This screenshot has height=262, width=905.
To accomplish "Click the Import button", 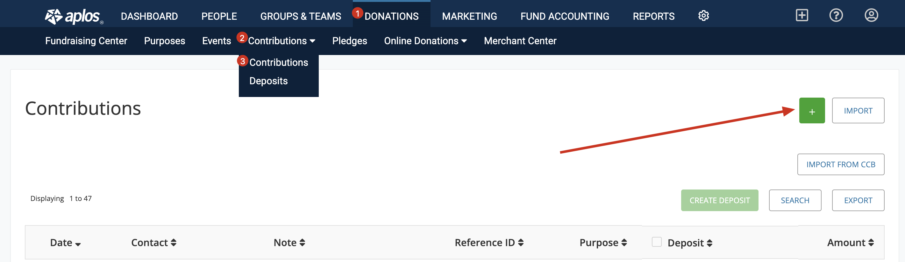I will pyautogui.click(x=858, y=111).
